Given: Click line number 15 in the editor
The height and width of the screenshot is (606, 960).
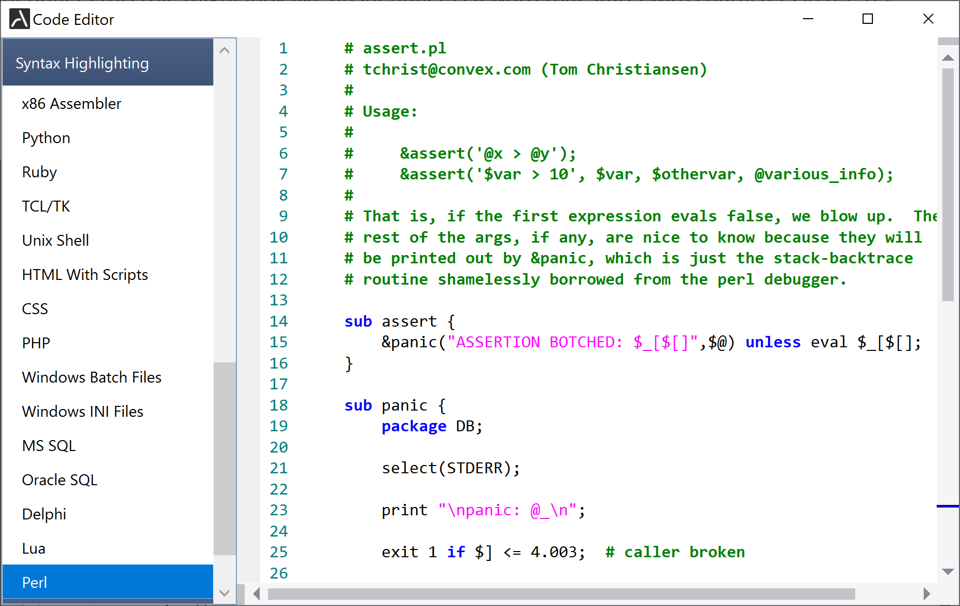Looking at the screenshot, I should point(279,342).
